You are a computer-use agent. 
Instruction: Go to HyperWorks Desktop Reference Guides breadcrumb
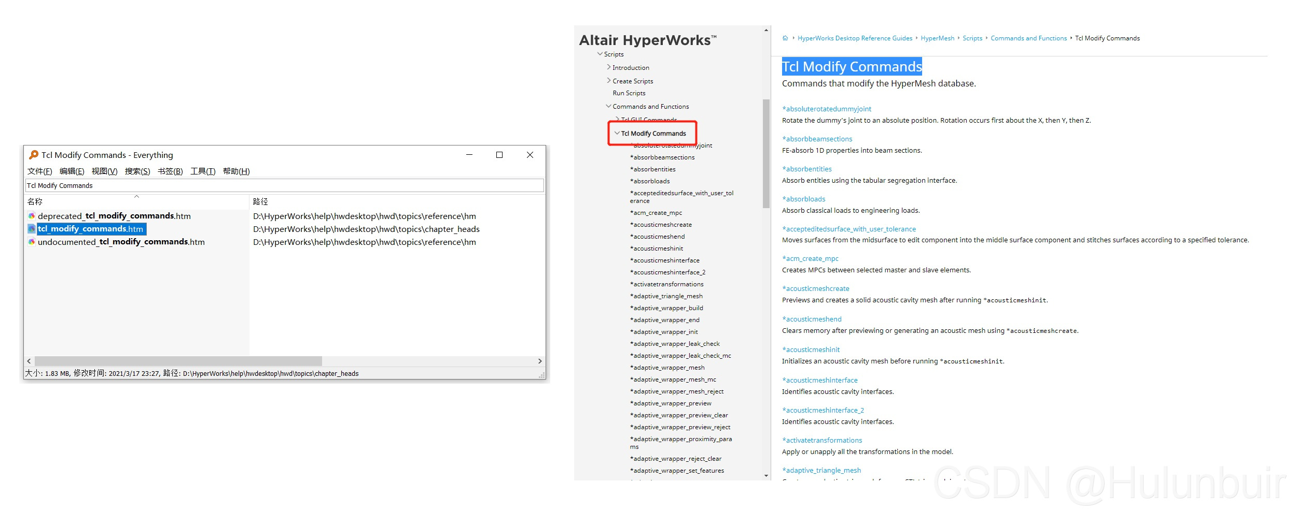855,38
